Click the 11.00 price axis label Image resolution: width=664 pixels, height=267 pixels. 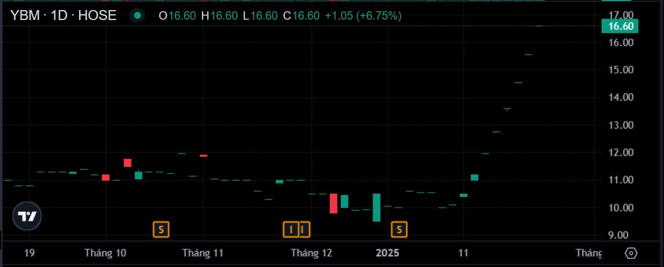coord(621,180)
